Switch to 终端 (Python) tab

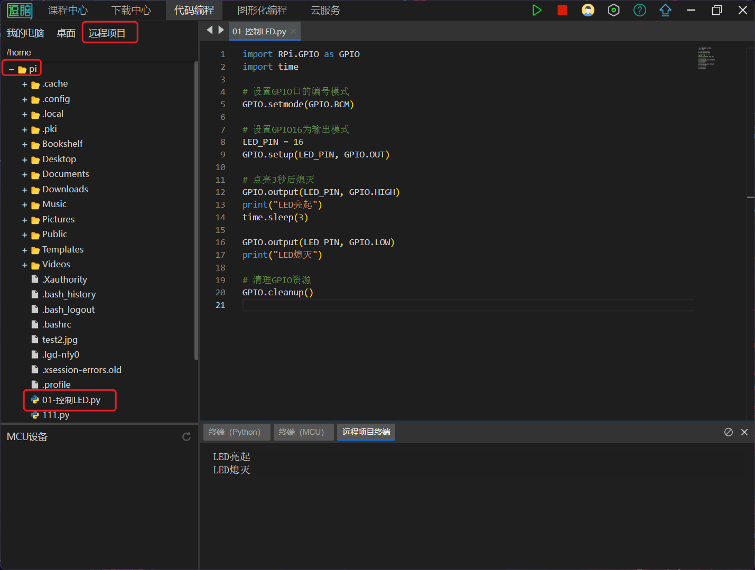point(237,432)
